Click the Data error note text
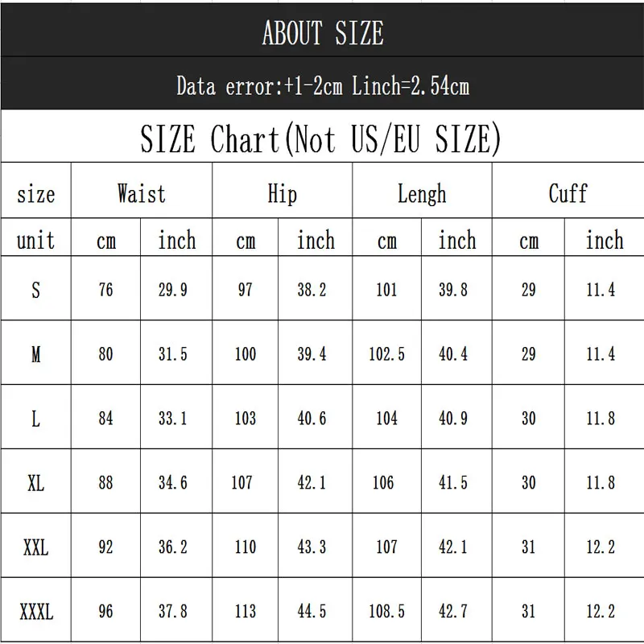The image size is (644, 644). 322,86
